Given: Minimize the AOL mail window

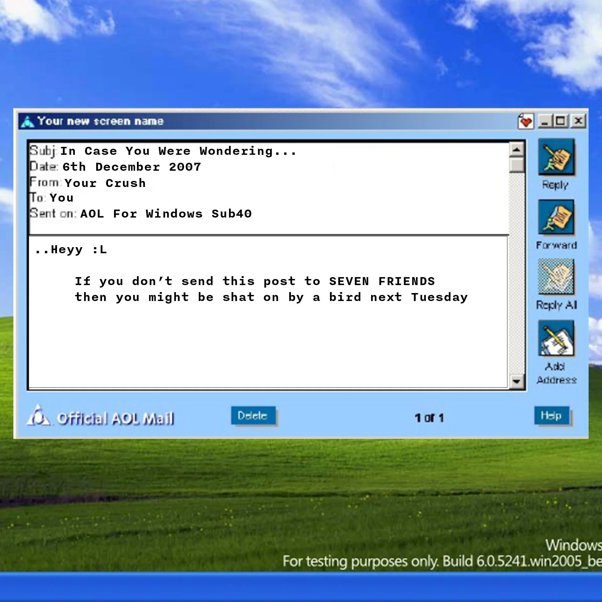Looking at the screenshot, I should pos(545,121).
